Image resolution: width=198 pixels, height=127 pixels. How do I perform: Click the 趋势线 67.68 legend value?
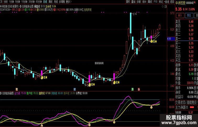tap(45, 93)
